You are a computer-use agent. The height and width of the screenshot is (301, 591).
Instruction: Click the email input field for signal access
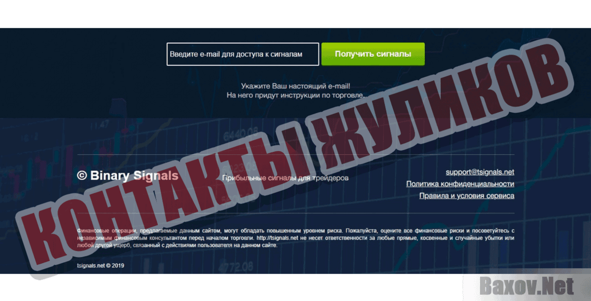243,54
